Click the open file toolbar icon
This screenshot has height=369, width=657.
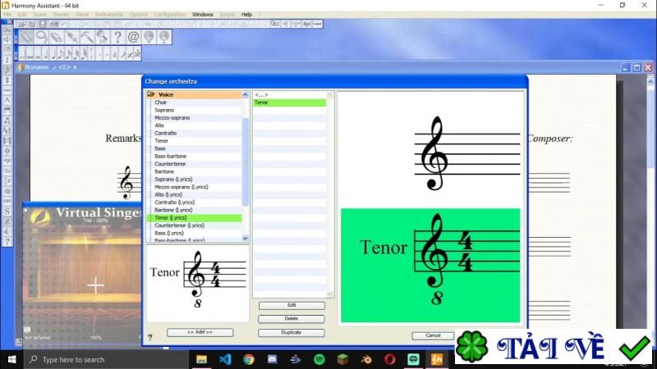(21, 25)
